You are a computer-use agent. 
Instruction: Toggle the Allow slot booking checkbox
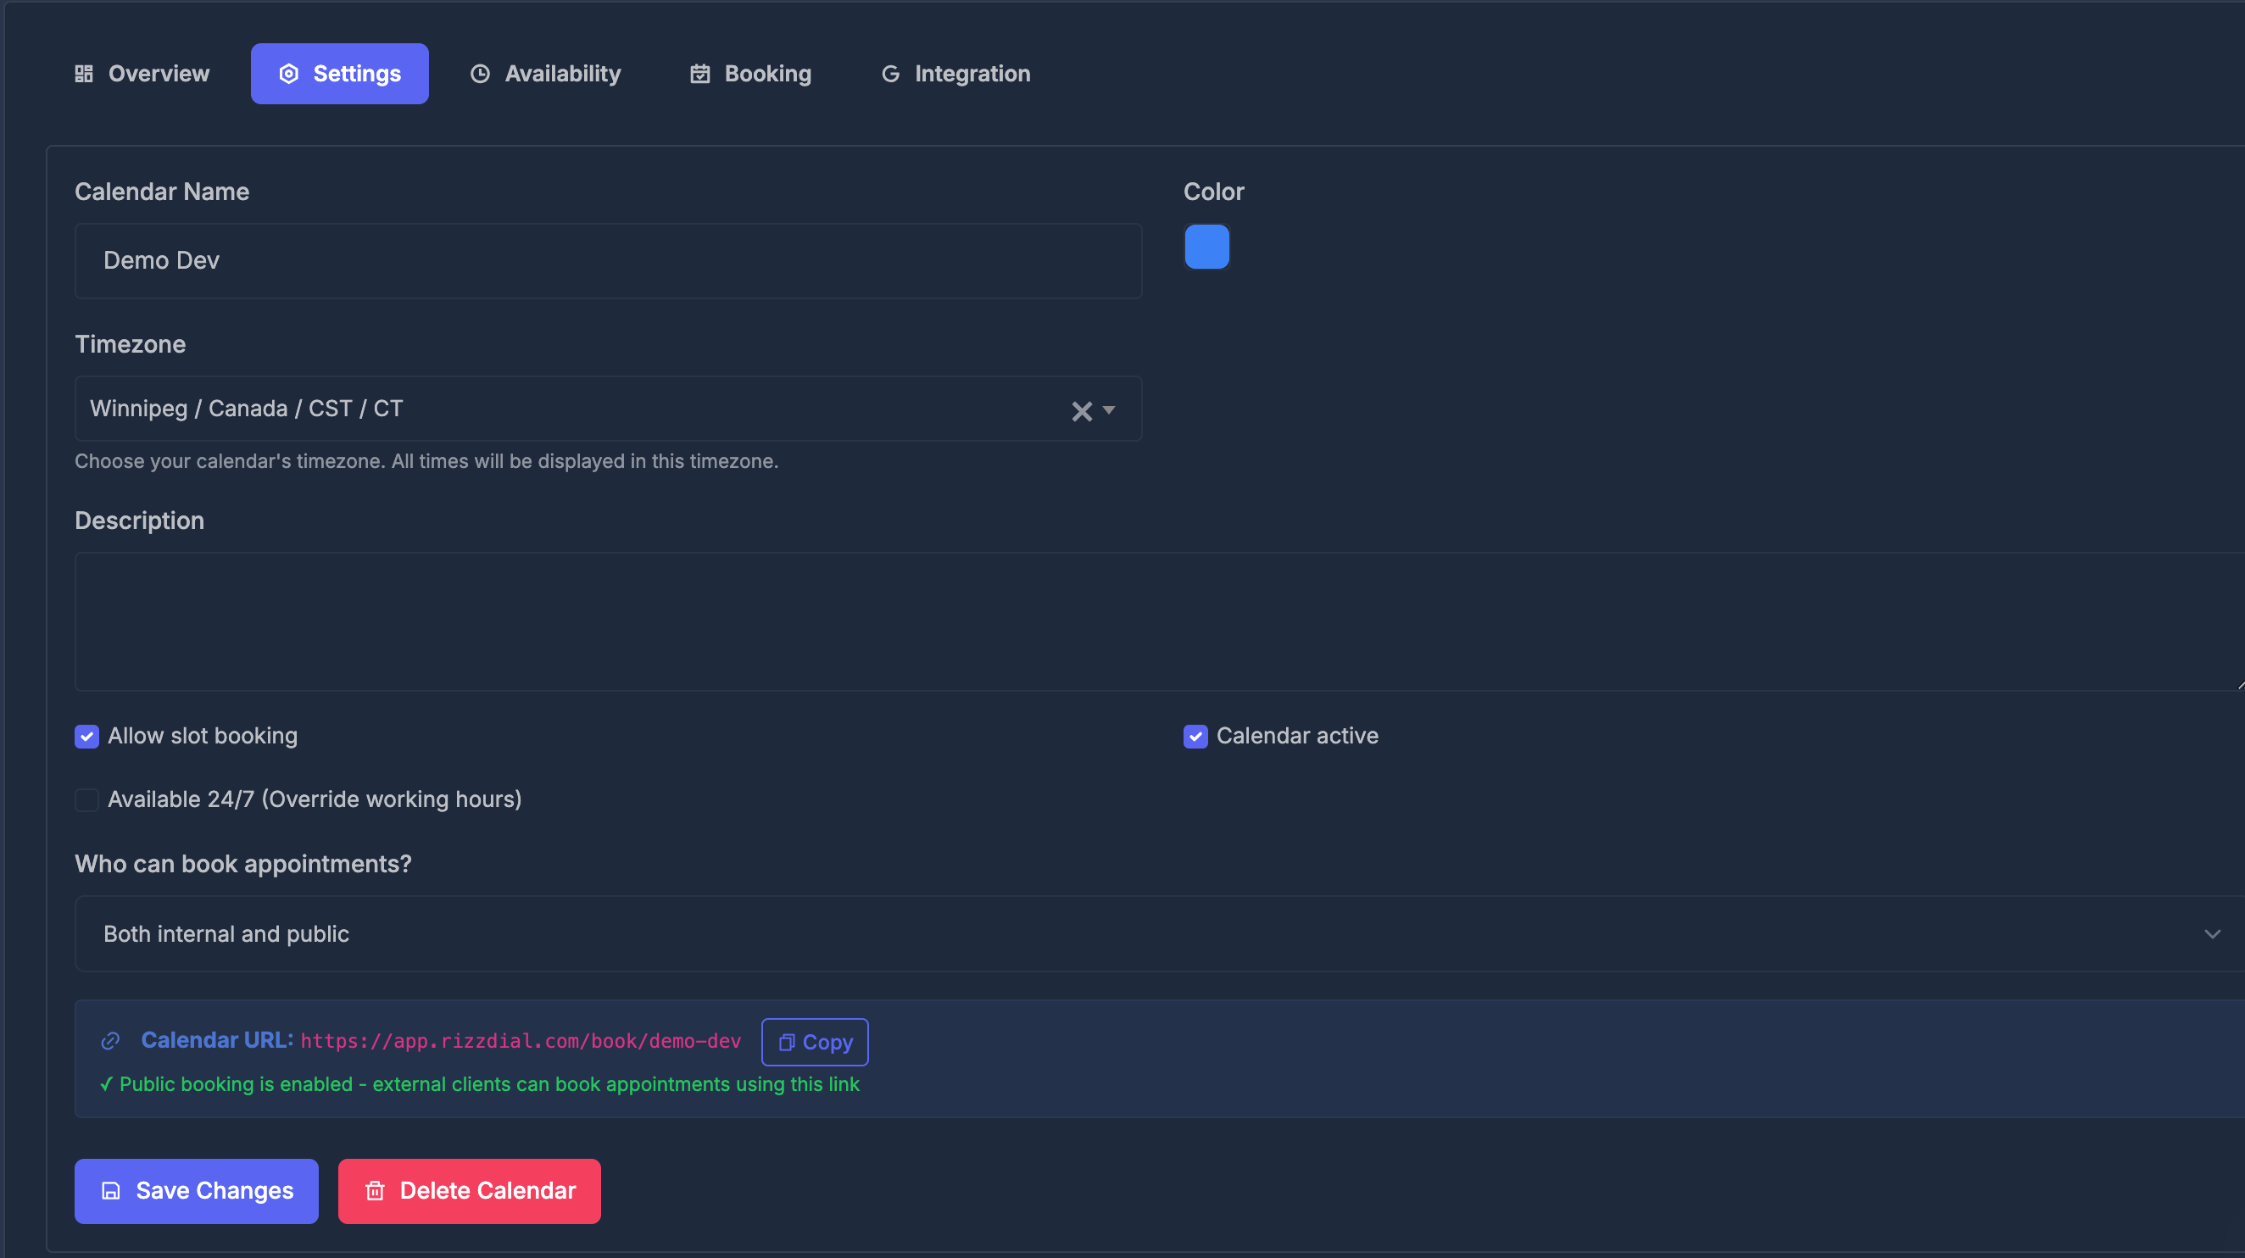(86, 736)
